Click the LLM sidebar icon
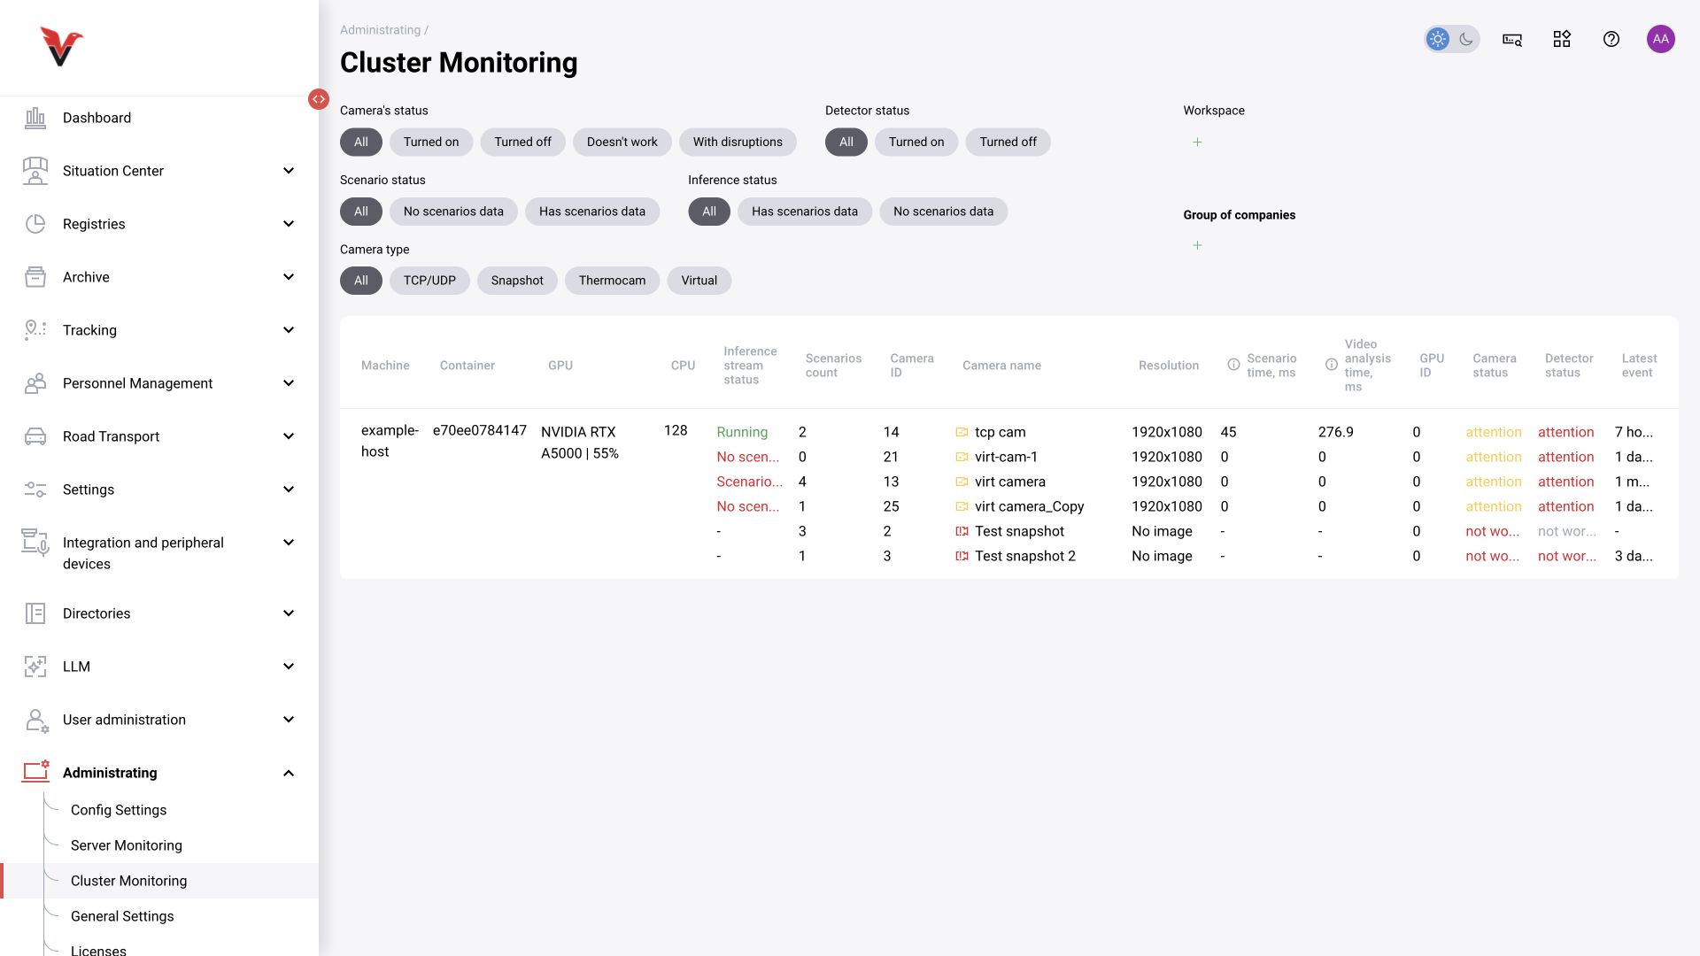 pyautogui.click(x=35, y=667)
